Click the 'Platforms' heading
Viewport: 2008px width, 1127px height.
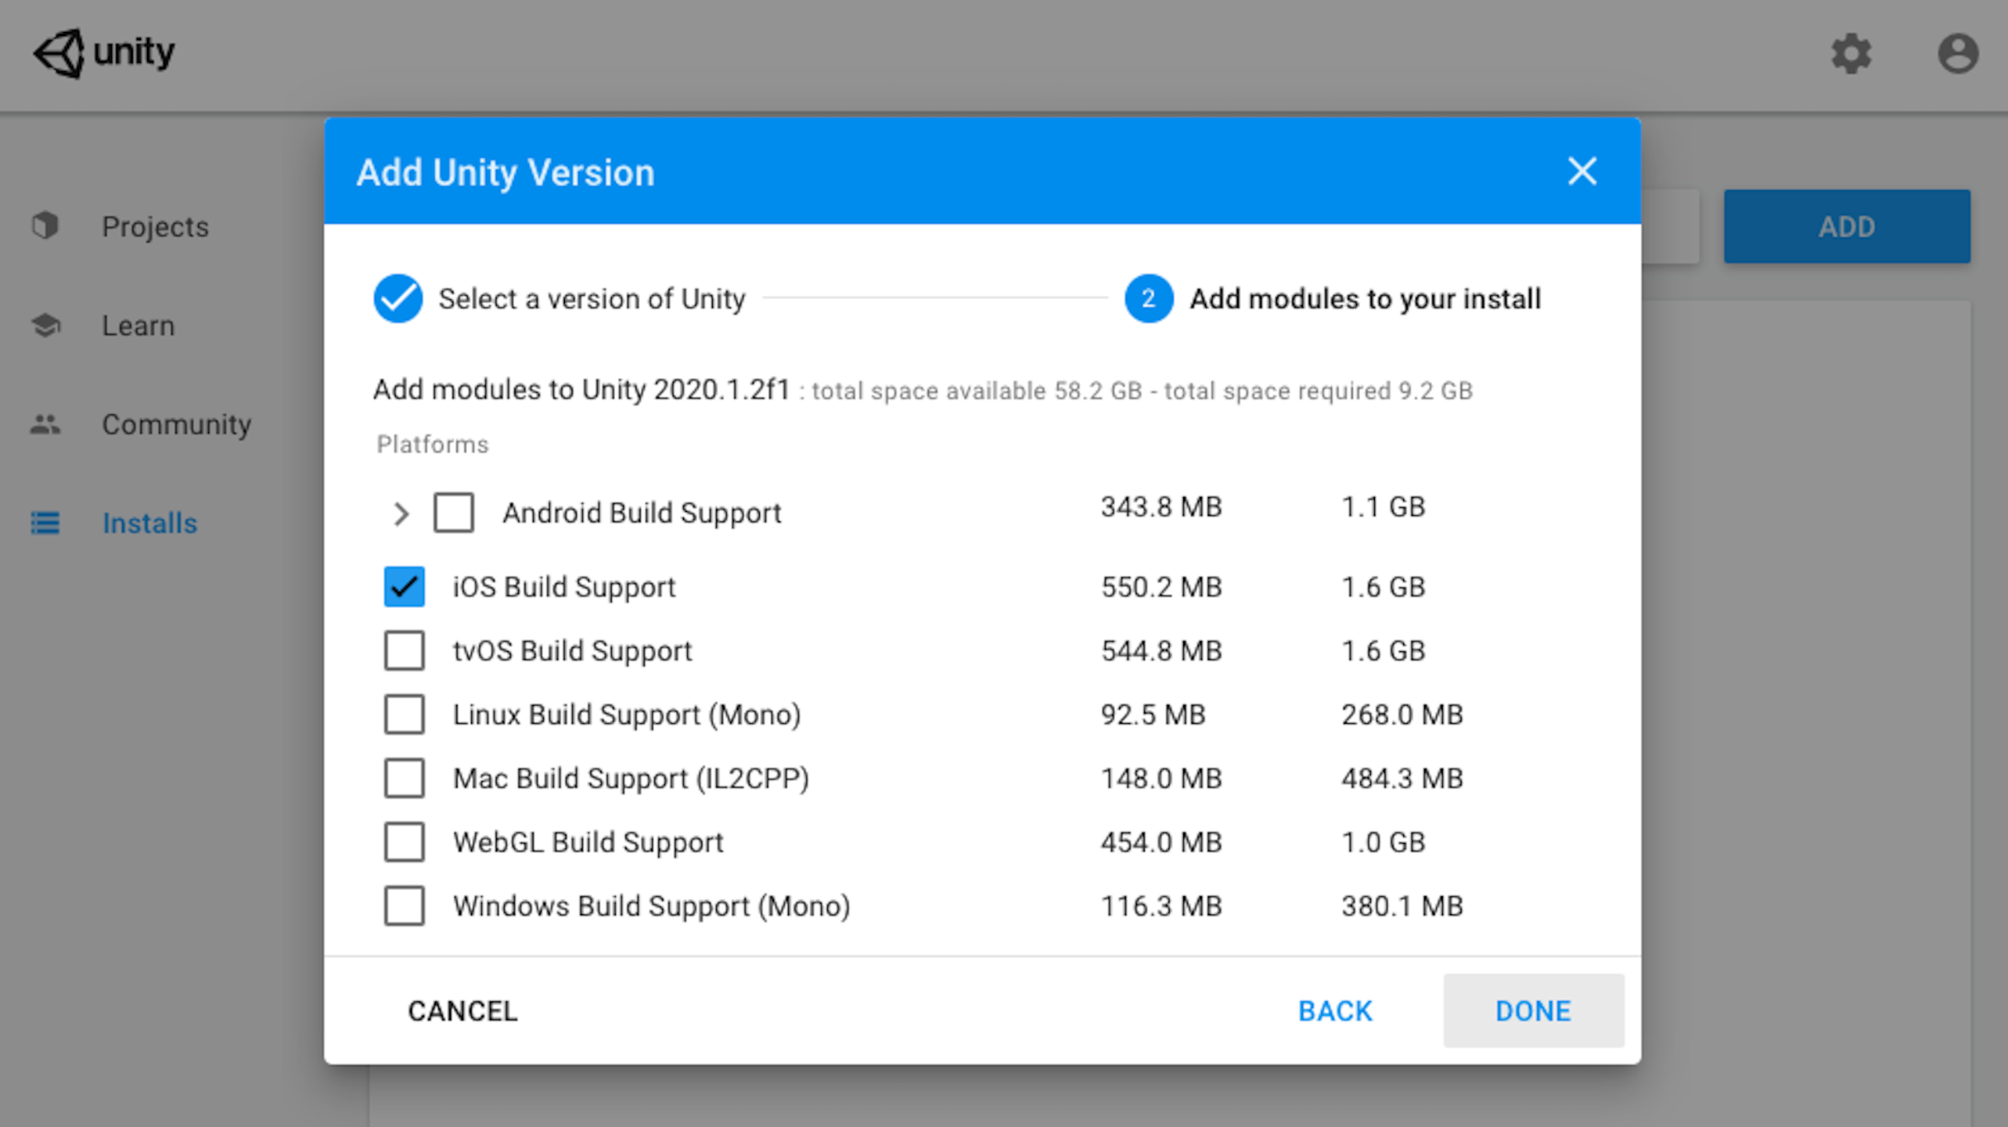coord(433,445)
